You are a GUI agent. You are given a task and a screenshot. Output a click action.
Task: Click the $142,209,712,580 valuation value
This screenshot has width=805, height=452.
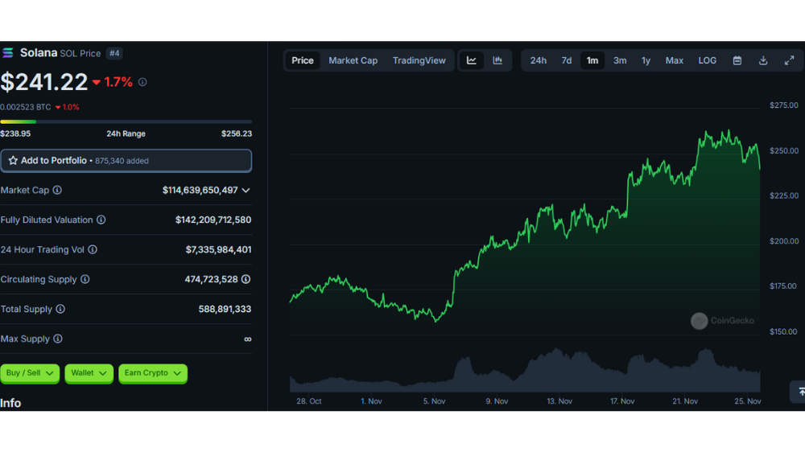[x=213, y=220]
